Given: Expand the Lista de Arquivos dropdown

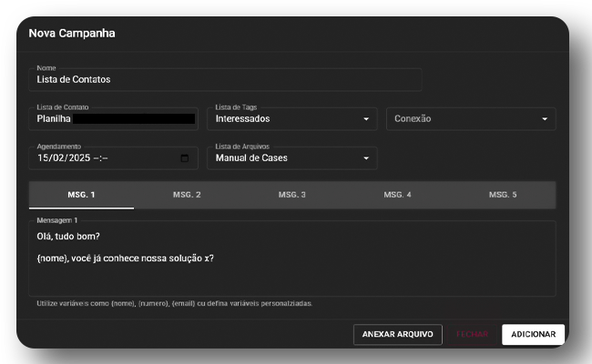Looking at the screenshot, I should coord(365,158).
